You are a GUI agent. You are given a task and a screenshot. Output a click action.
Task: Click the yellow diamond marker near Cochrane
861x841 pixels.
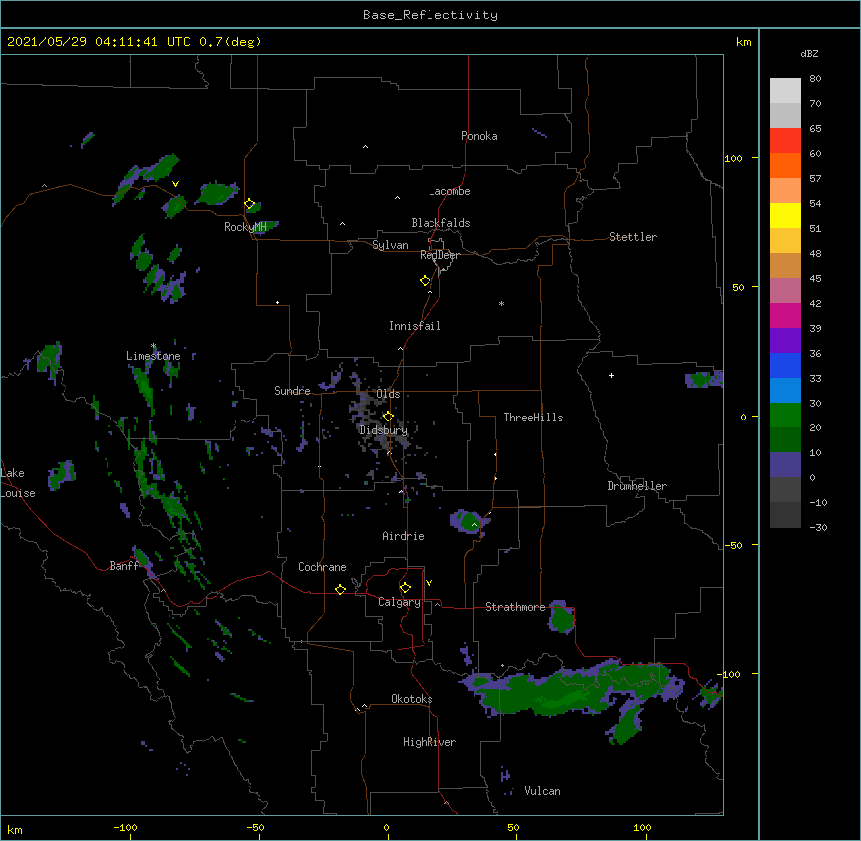[x=340, y=589]
